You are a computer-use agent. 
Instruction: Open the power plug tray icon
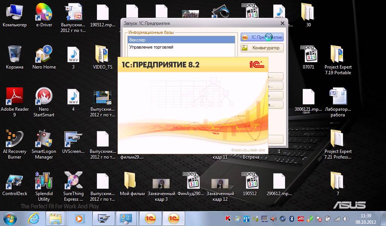tap(328, 218)
